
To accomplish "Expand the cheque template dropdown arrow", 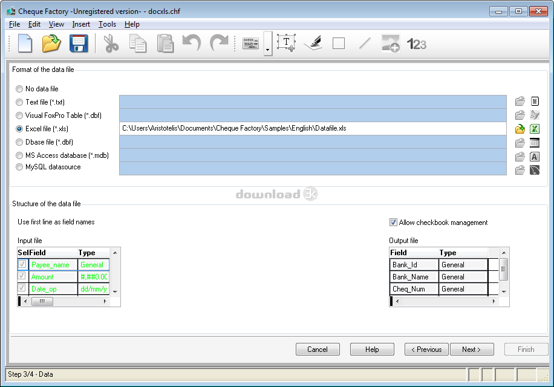I will (268, 44).
